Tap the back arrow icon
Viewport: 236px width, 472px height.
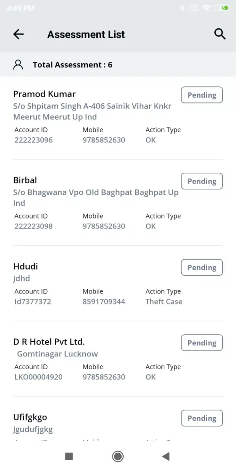(18, 34)
